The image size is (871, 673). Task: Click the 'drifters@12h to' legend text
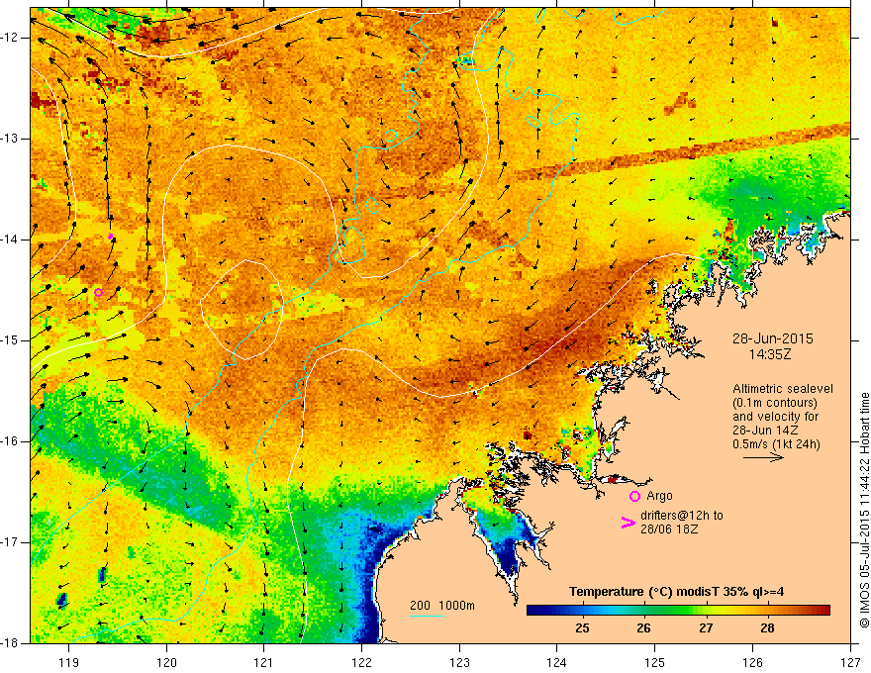(682, 516)
